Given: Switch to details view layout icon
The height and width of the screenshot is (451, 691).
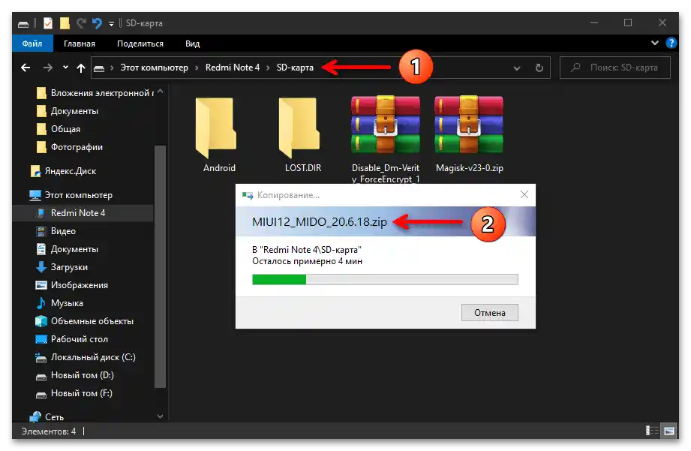Looking at the screenshot, I should [x=652, y=430].
